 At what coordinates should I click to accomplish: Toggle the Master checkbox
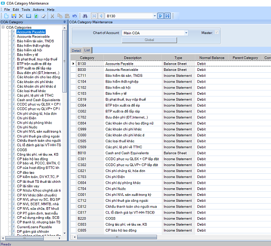point(216,32)
